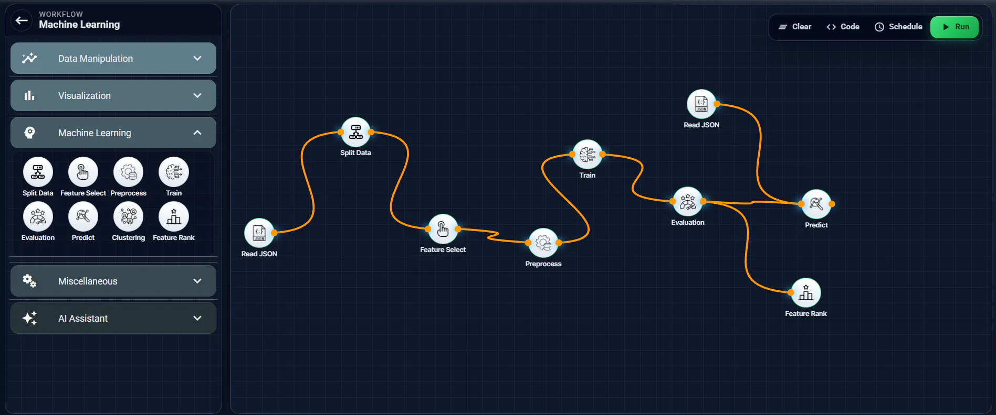Select the Split Data palette icon
Screen dimensions: 996x415
coord(38,172)
